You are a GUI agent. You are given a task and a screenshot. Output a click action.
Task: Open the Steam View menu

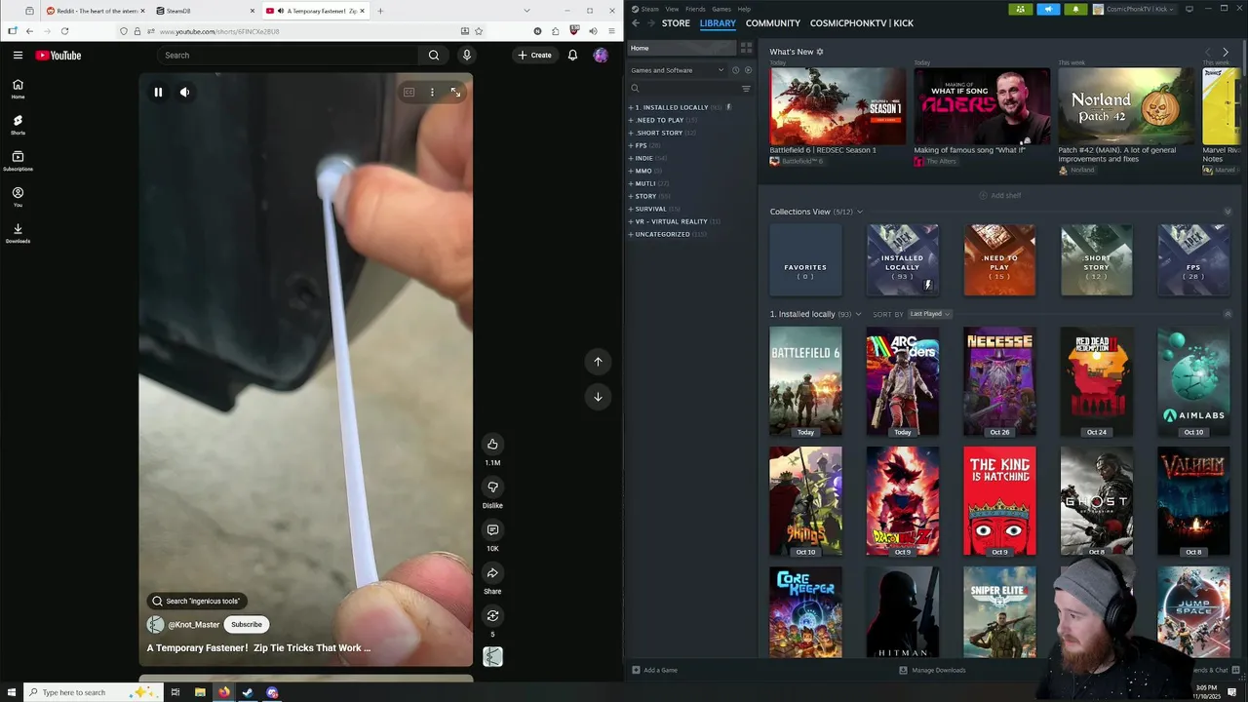click(672, 9)
